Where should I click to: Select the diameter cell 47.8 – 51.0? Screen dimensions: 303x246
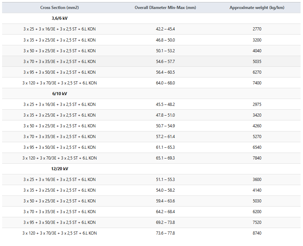[166, 115]
